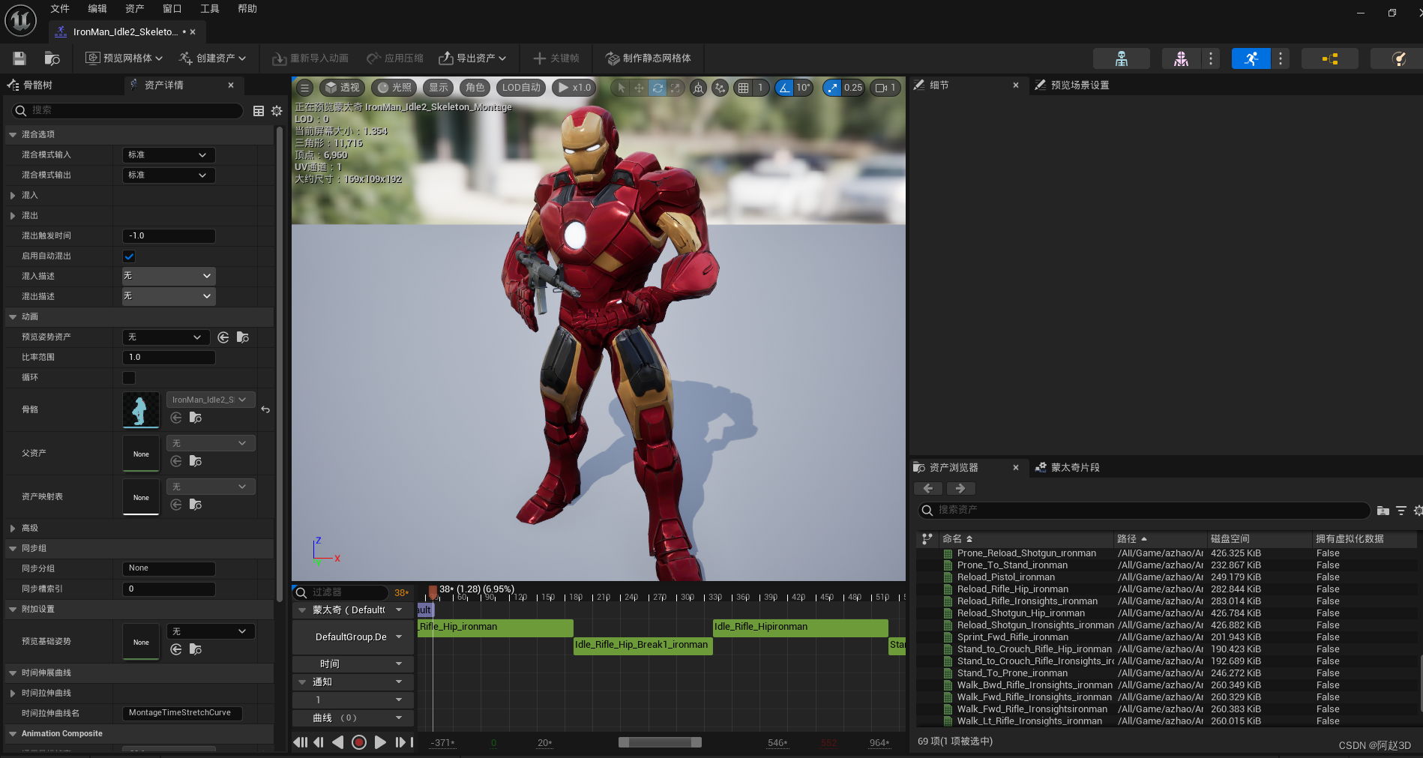Click the surface snapping icon
Viewport: 1423px width, 758px height.
(720, 88)
